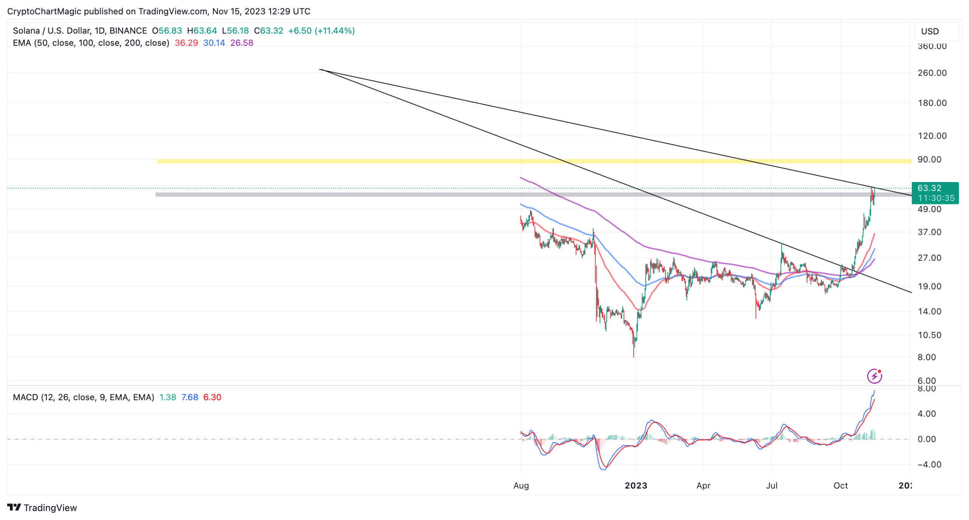Click the Aug label on time axis
Image resolution: width=969 pixels, height=520 pixels.
click(521, 485)
